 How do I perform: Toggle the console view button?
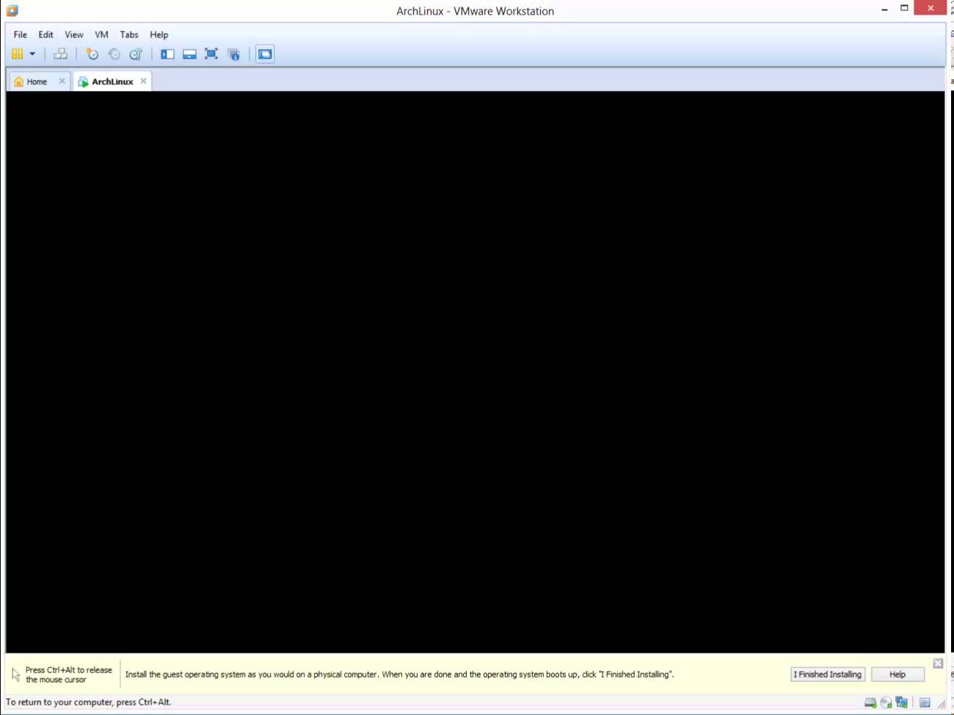click(265, 54)
